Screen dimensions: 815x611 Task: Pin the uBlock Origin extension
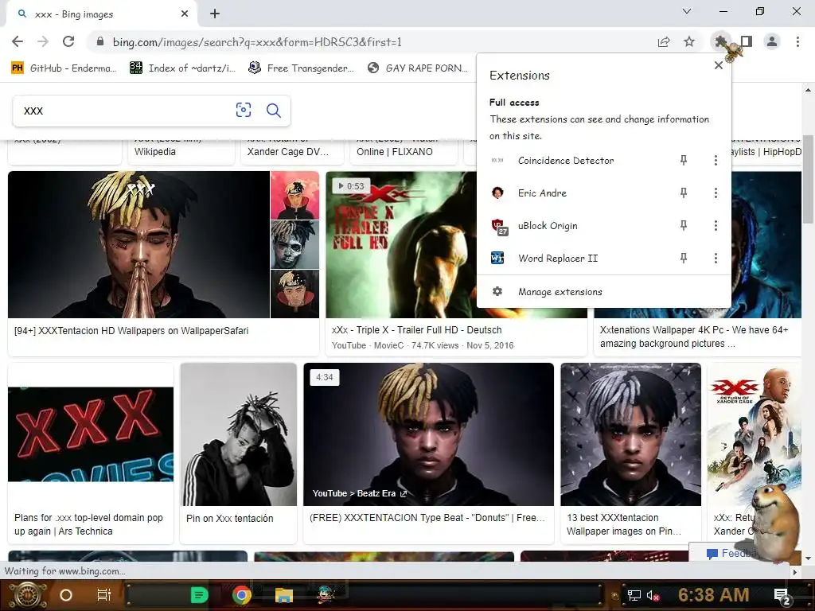[x=684, y=225]
